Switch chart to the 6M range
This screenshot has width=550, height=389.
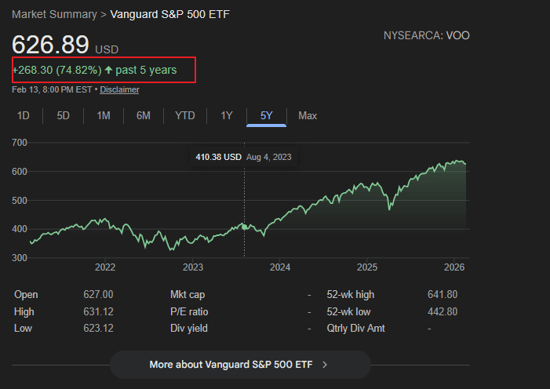(143, 115)
